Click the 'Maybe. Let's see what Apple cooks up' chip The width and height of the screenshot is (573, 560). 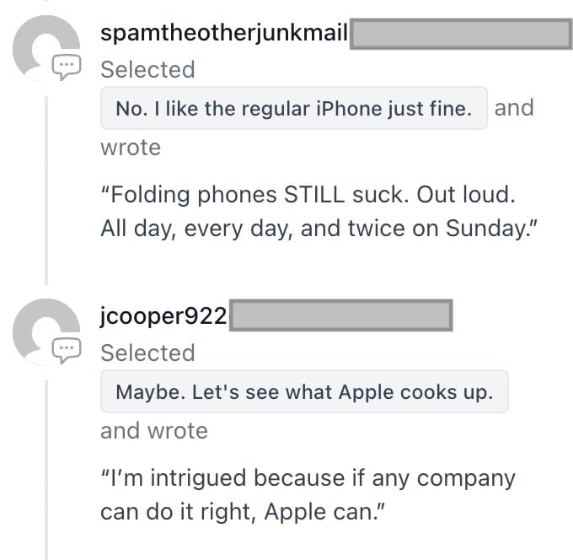(304, 391)
